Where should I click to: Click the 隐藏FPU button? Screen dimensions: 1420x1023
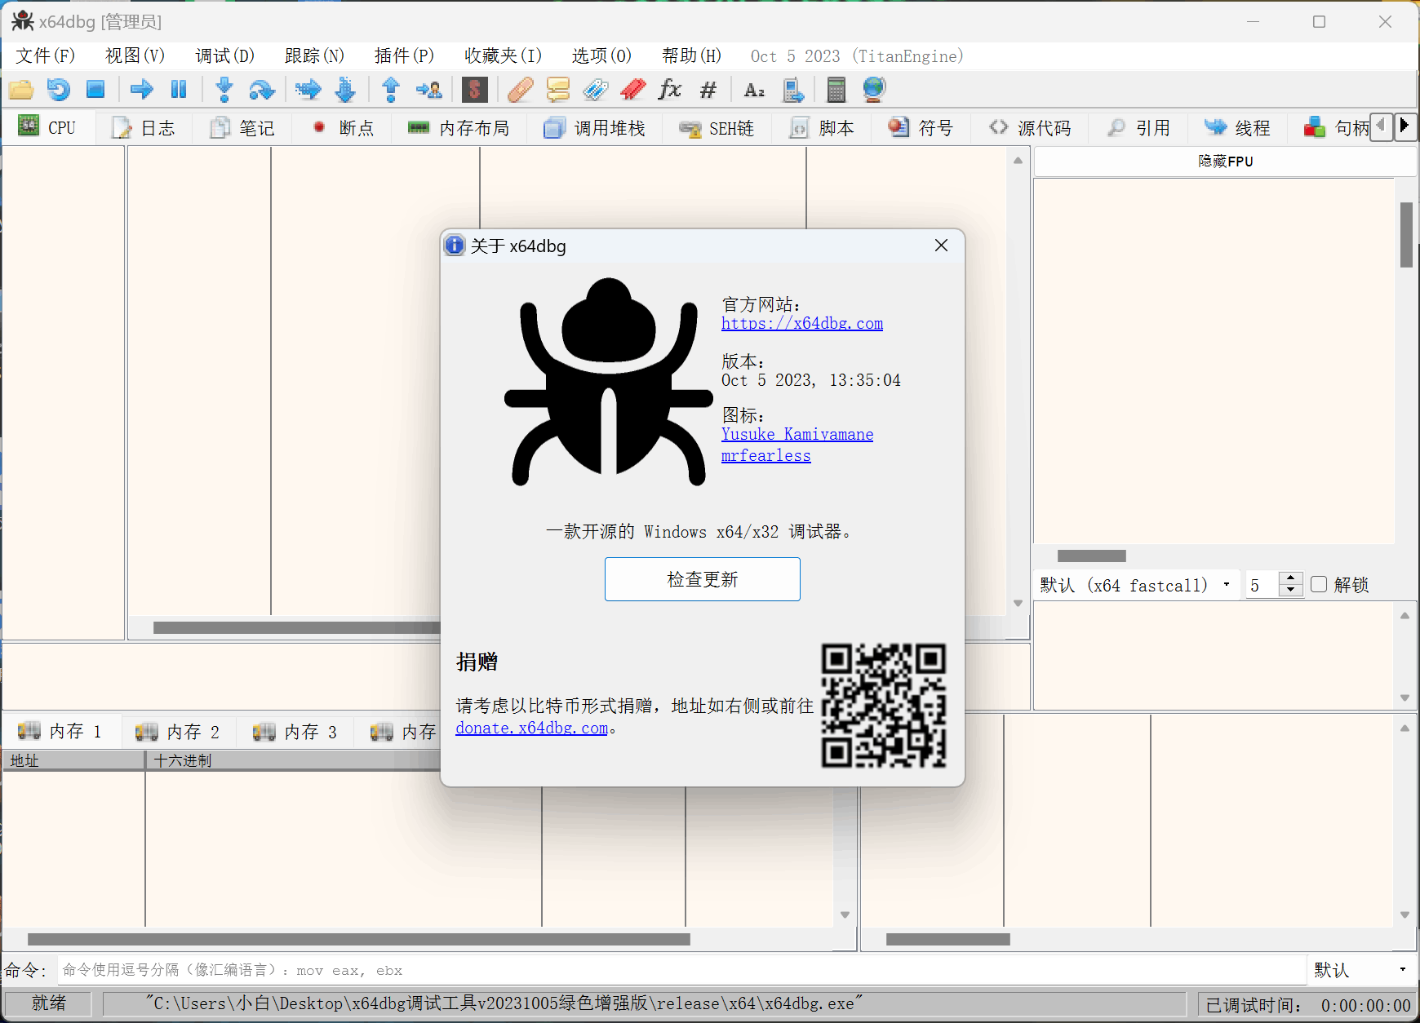tap(1226, 162)
